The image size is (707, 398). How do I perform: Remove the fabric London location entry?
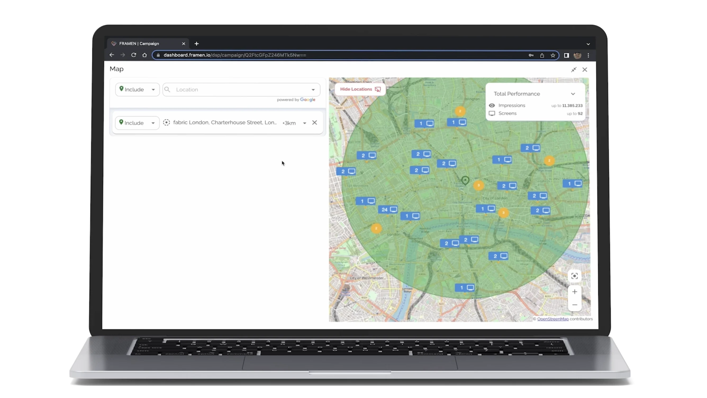315,123
